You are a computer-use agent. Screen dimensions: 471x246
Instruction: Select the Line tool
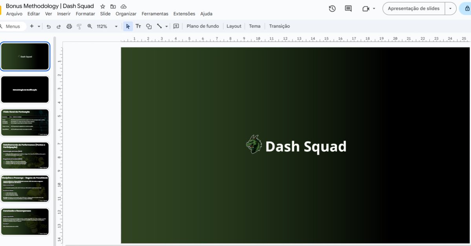pyautogui.click(x=159, y=26)
